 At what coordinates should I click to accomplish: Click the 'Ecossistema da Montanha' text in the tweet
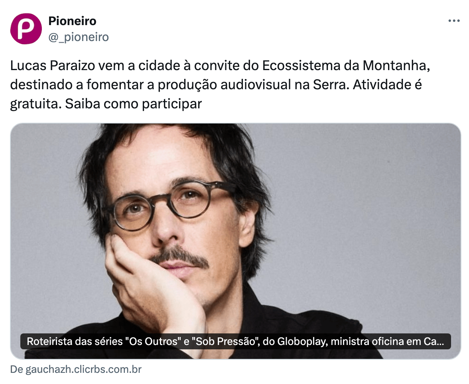point(346,66)
